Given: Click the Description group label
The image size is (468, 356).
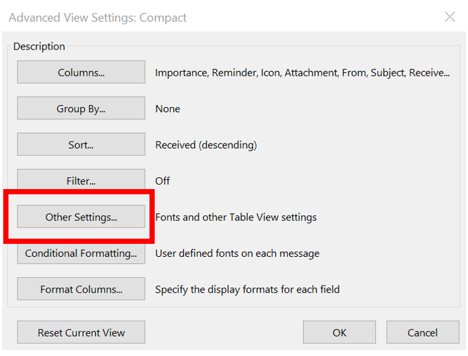Looking at the screenshot, I should tap(39, 46).
